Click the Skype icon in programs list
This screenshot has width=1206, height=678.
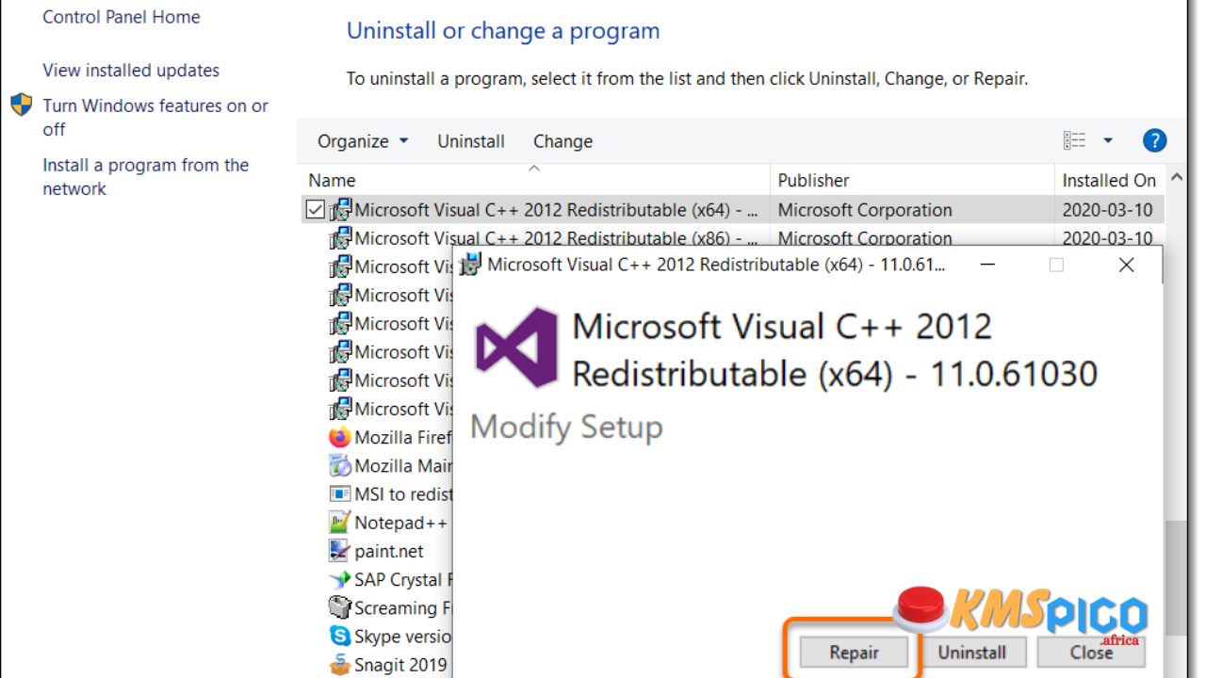[x=340, y=637]
